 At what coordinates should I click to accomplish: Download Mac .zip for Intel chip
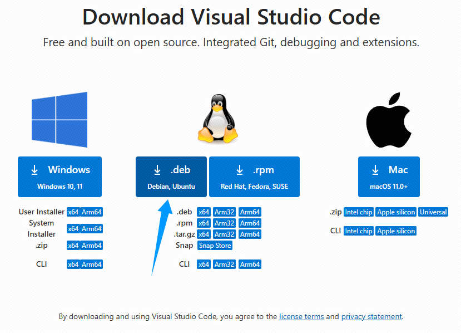[359, 212]
